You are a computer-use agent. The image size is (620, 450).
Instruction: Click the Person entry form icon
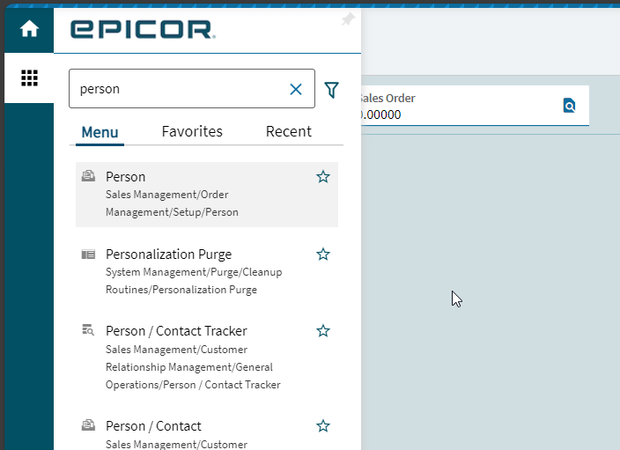click(88, 175)
